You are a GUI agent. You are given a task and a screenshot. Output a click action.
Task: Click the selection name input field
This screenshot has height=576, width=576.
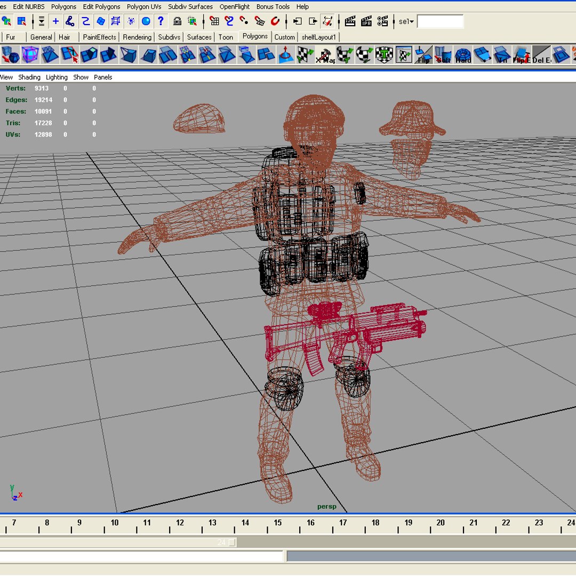(440, 22)
